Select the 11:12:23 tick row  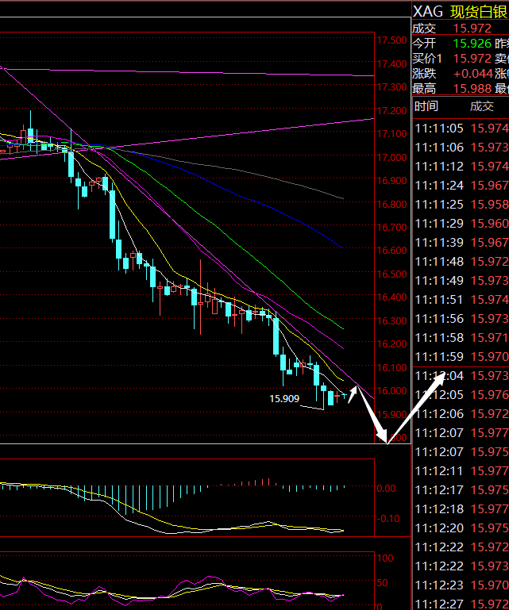[461, 585]
